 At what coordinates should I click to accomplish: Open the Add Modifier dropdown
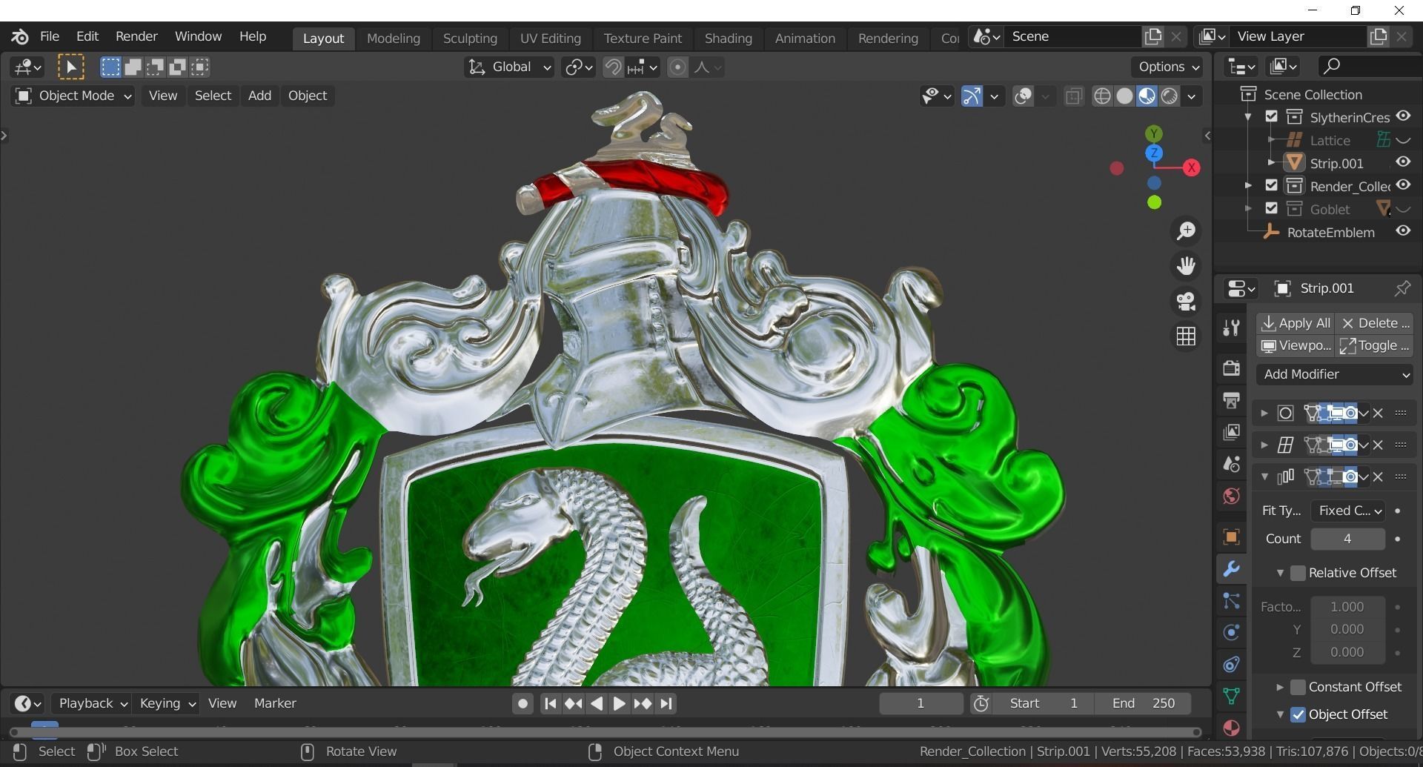click(1334, 374)
